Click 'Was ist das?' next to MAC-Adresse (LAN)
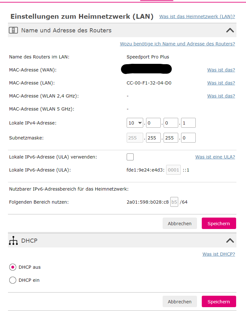The height and width of the screenshot is (317, 246). pos(221,83)
